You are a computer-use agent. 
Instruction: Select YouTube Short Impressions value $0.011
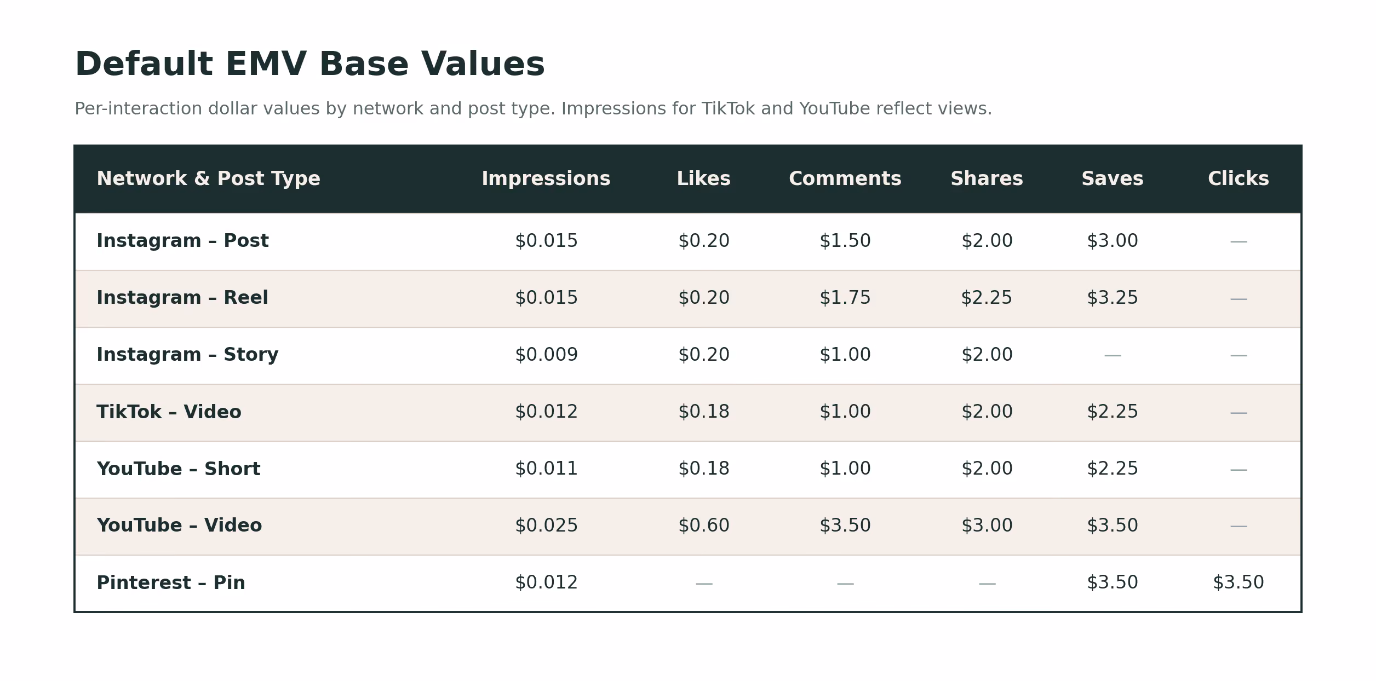point(546,469)
